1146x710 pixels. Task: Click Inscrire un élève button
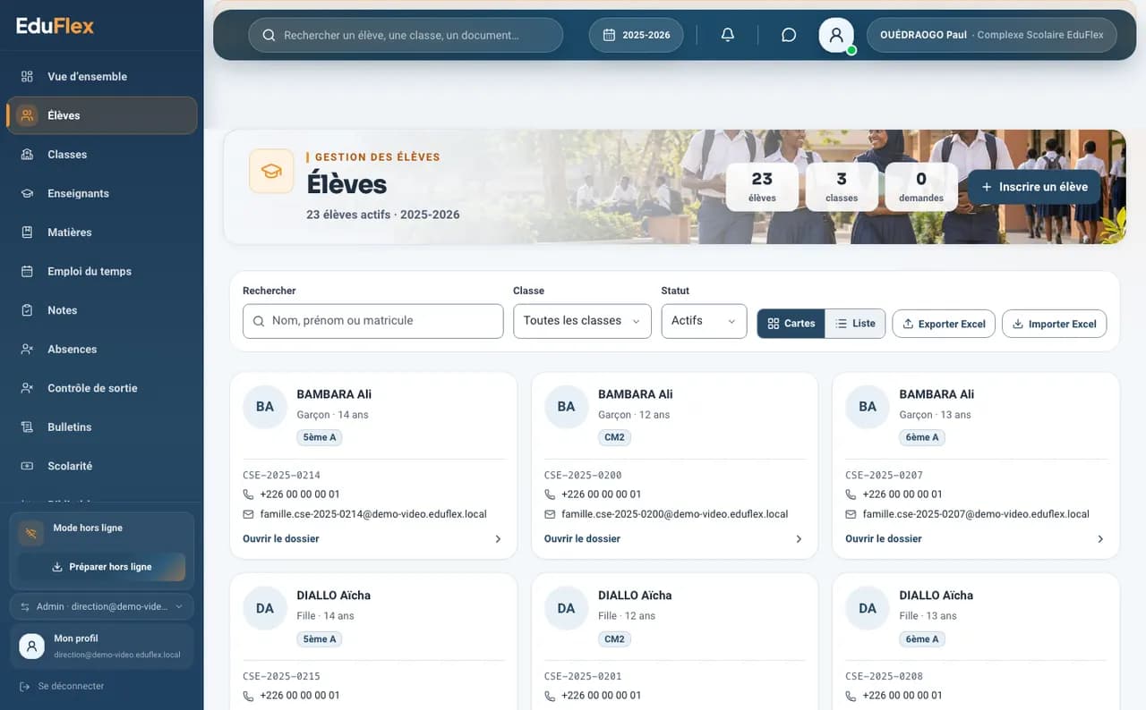pyautogui.click(x=1034, y=187)
